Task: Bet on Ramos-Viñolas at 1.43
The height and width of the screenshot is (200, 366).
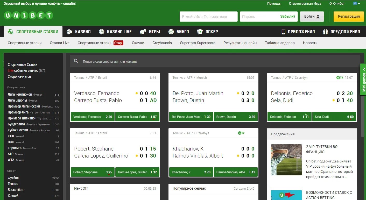Action: (236, 172)
